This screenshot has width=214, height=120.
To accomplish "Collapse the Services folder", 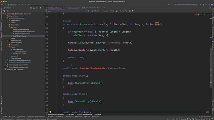I will click(7, 27).
